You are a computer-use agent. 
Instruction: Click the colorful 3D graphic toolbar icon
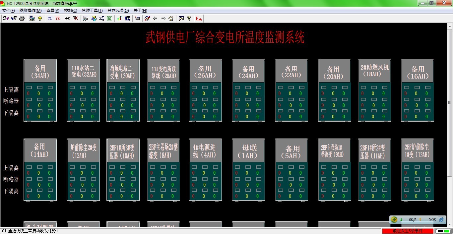coord(94,18)
